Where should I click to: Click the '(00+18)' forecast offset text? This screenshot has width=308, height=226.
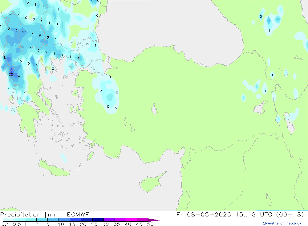click(x=290, y=214)
